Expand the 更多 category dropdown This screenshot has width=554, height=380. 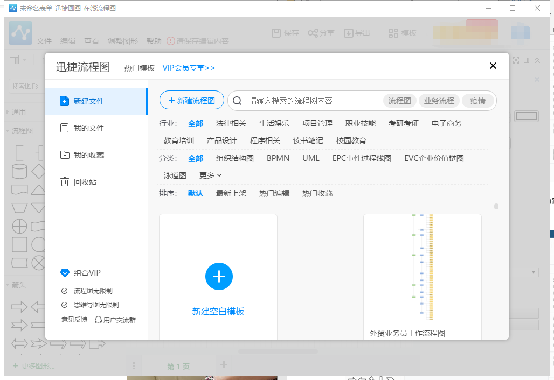tap(210, 175)
